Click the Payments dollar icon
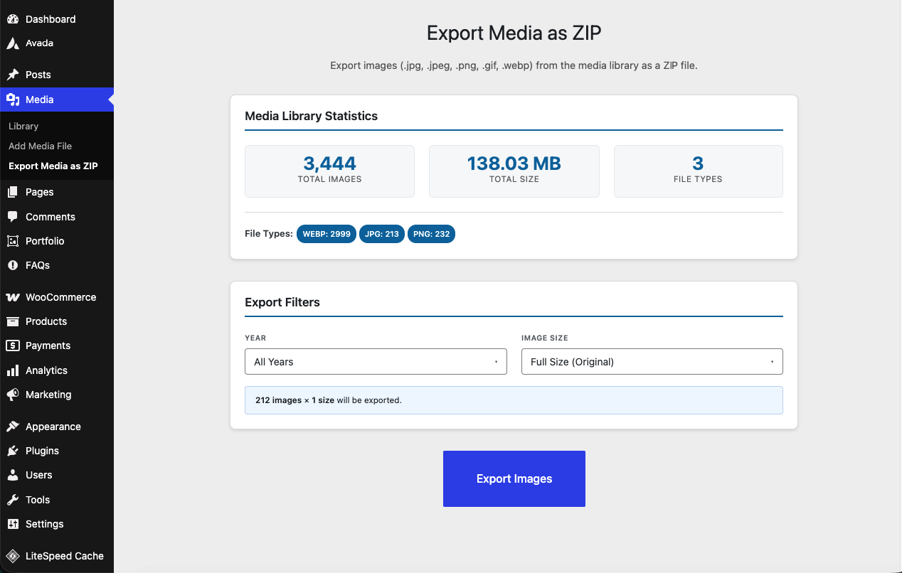Screen dimensions: 902x573 coord(13,346)
